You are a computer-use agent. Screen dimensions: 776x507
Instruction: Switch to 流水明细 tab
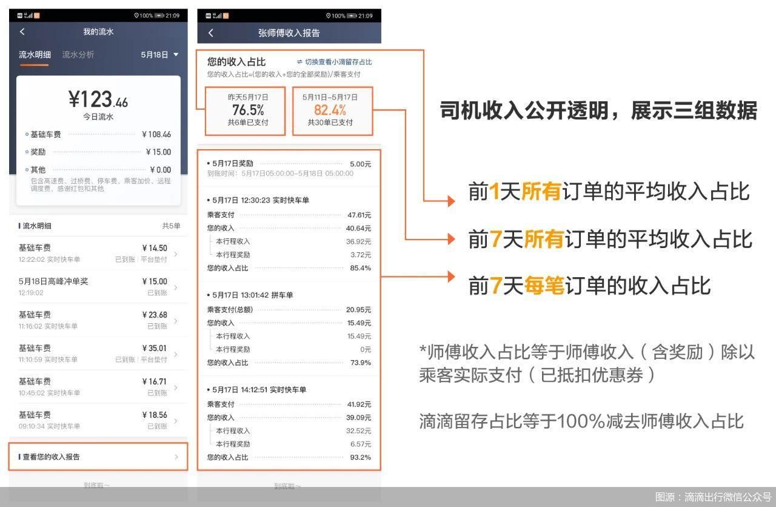(35, 55)
